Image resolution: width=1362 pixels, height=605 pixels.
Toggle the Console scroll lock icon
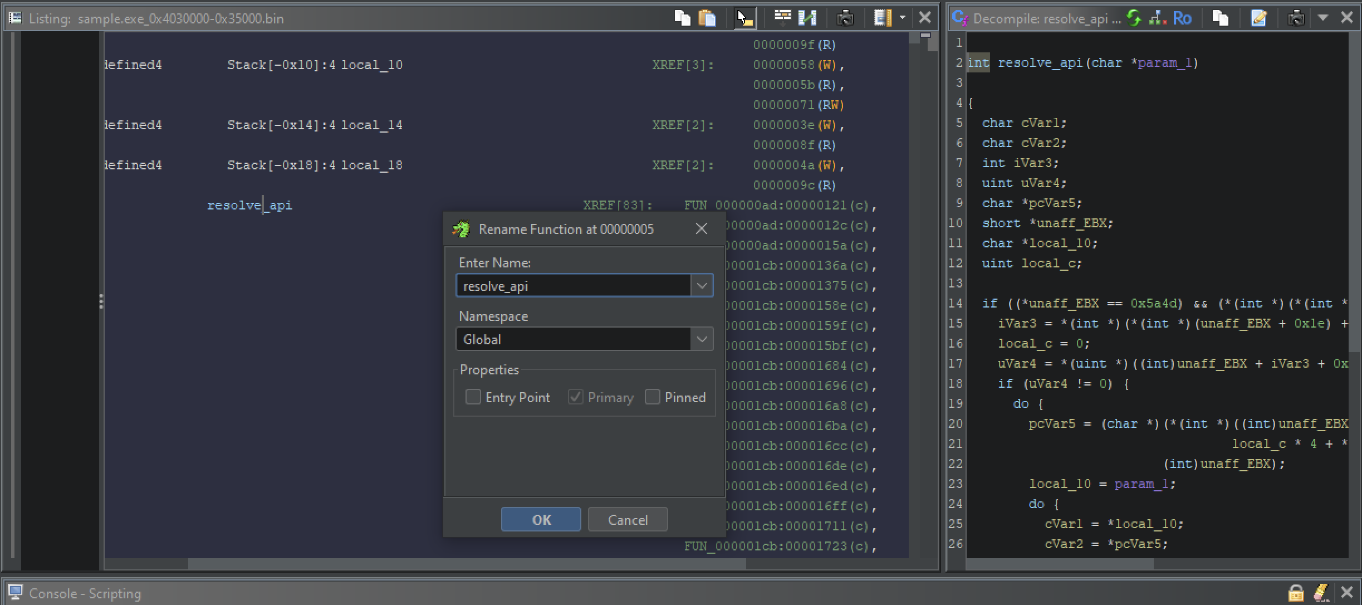[1296, 592]
